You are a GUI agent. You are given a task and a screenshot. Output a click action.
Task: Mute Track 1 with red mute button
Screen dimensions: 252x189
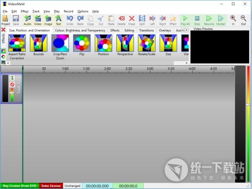click(x=12, y=85)
